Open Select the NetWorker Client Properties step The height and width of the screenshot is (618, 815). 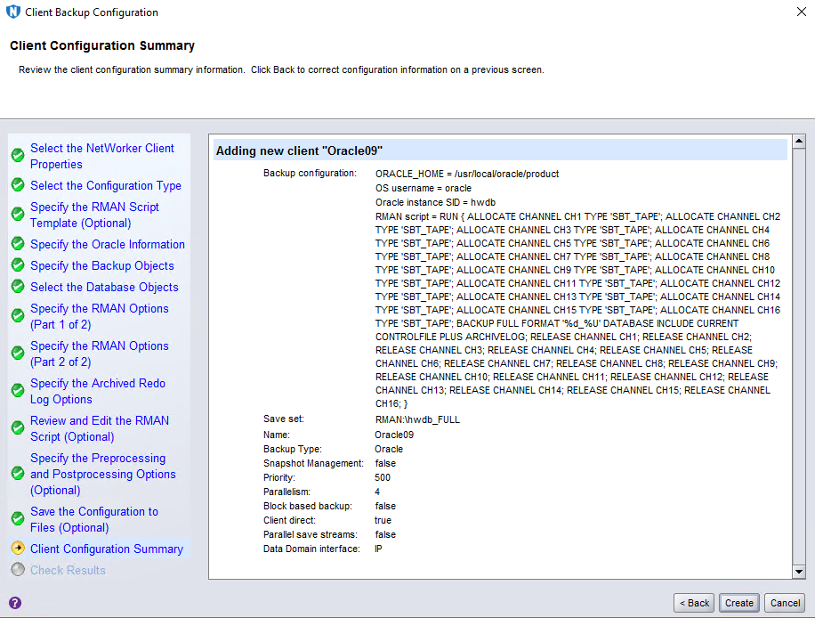coord(101,156)
